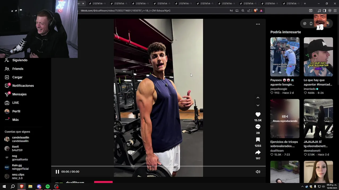Image resolution: width=339 pixels, height=190 pixels.
Task: Click the picture-in-picture icon in address bar
Action: (237, 11)
